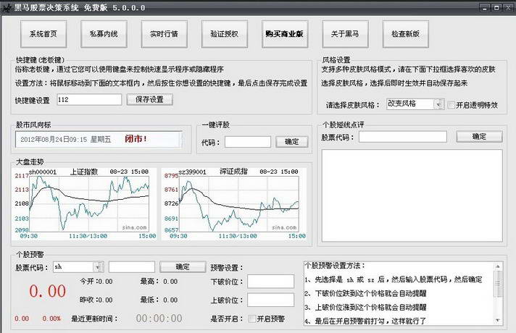The image size is (516, 333).
Task: Open the 改变风格 skin dropdown
Action: point(438,104)
